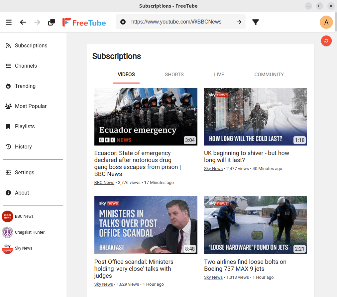Open the profile selector avatar A

pos(326,22)
